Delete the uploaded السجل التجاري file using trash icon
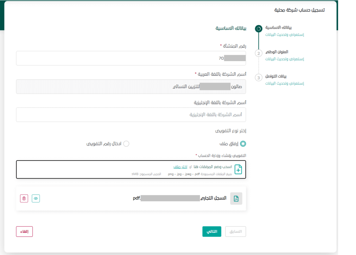This screenshot has height=255, width=356. tap(24, 198)
